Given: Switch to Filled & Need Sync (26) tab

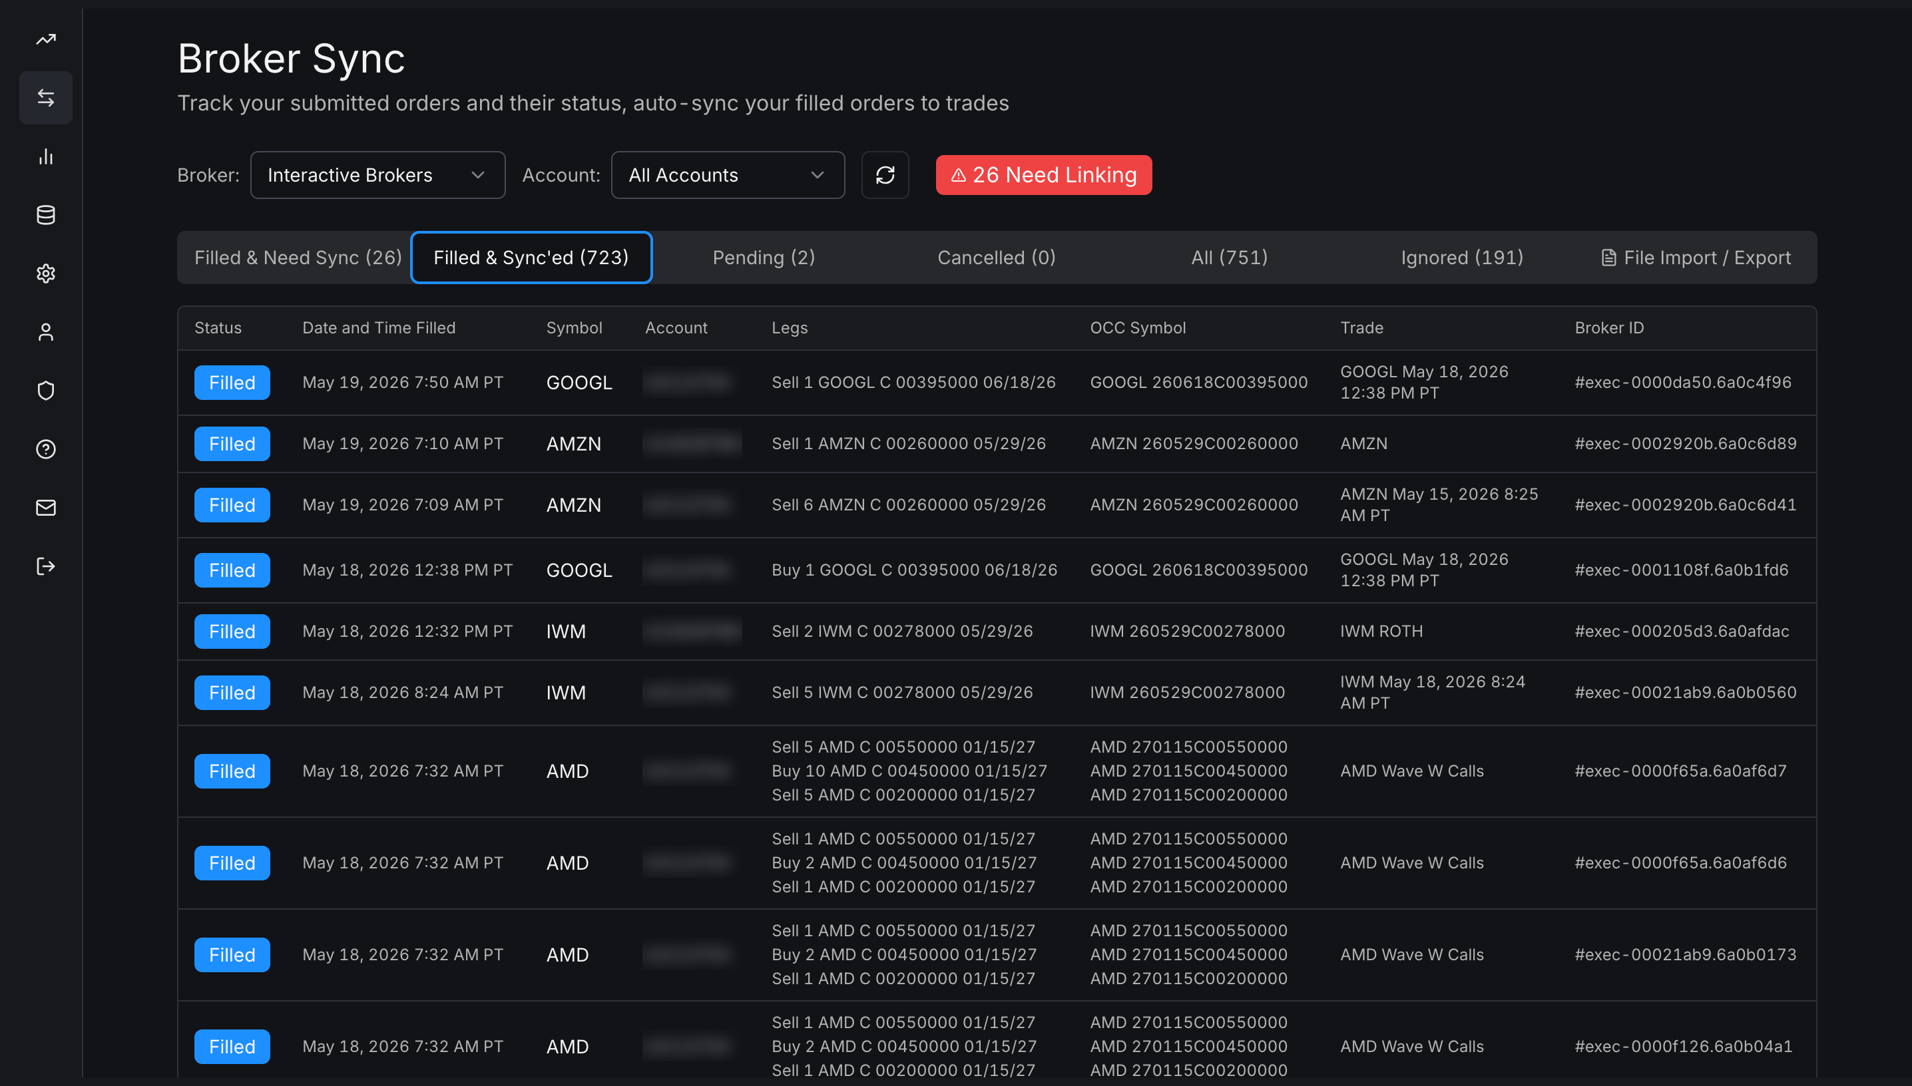Looking at the screenshot, I should click(298, 258).
